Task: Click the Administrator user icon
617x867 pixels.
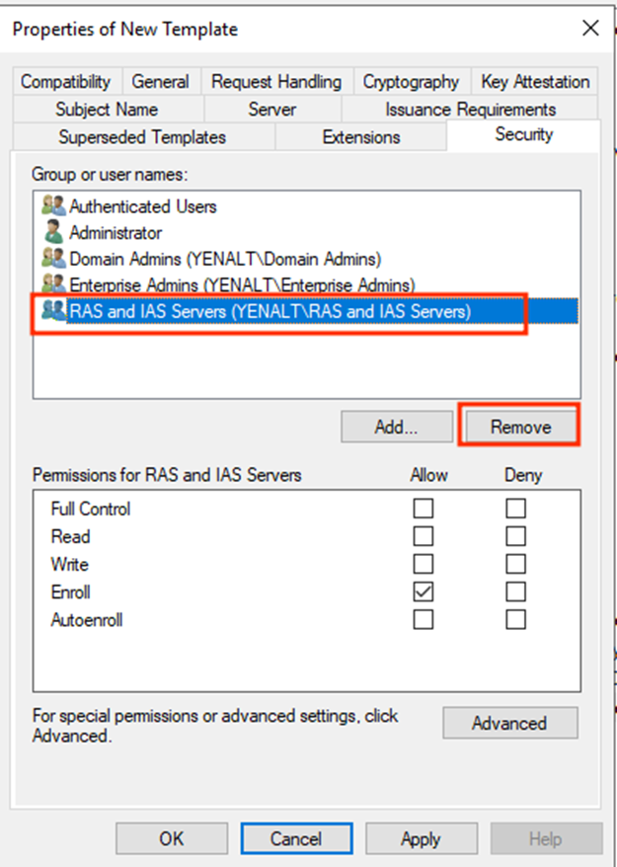Action: [x=53, y=232]
